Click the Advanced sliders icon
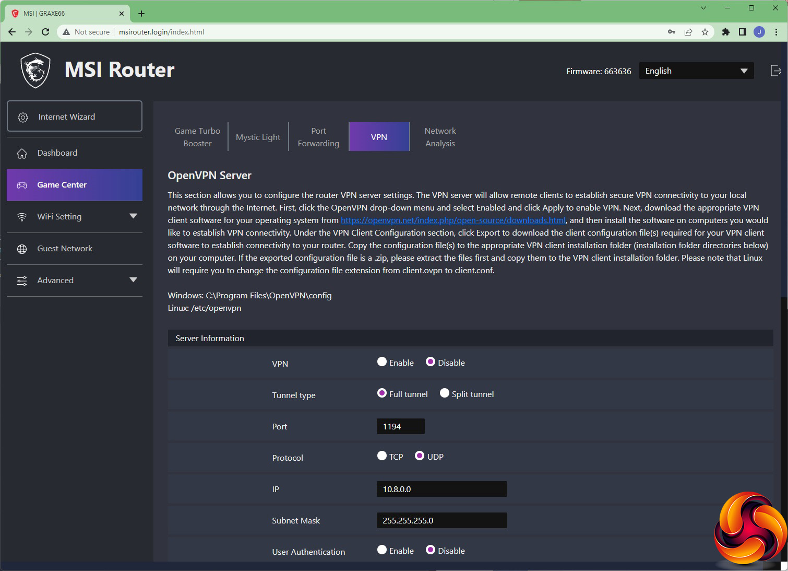Viewport: 788px width, 571px height. click(22, 281)
